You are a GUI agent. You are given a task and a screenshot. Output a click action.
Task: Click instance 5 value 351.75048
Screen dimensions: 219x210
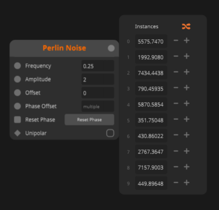(x=151, y=120)
